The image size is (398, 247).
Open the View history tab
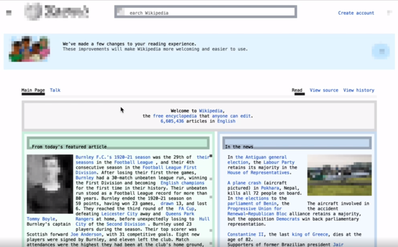pyautogui.click(x=359, y=90)
